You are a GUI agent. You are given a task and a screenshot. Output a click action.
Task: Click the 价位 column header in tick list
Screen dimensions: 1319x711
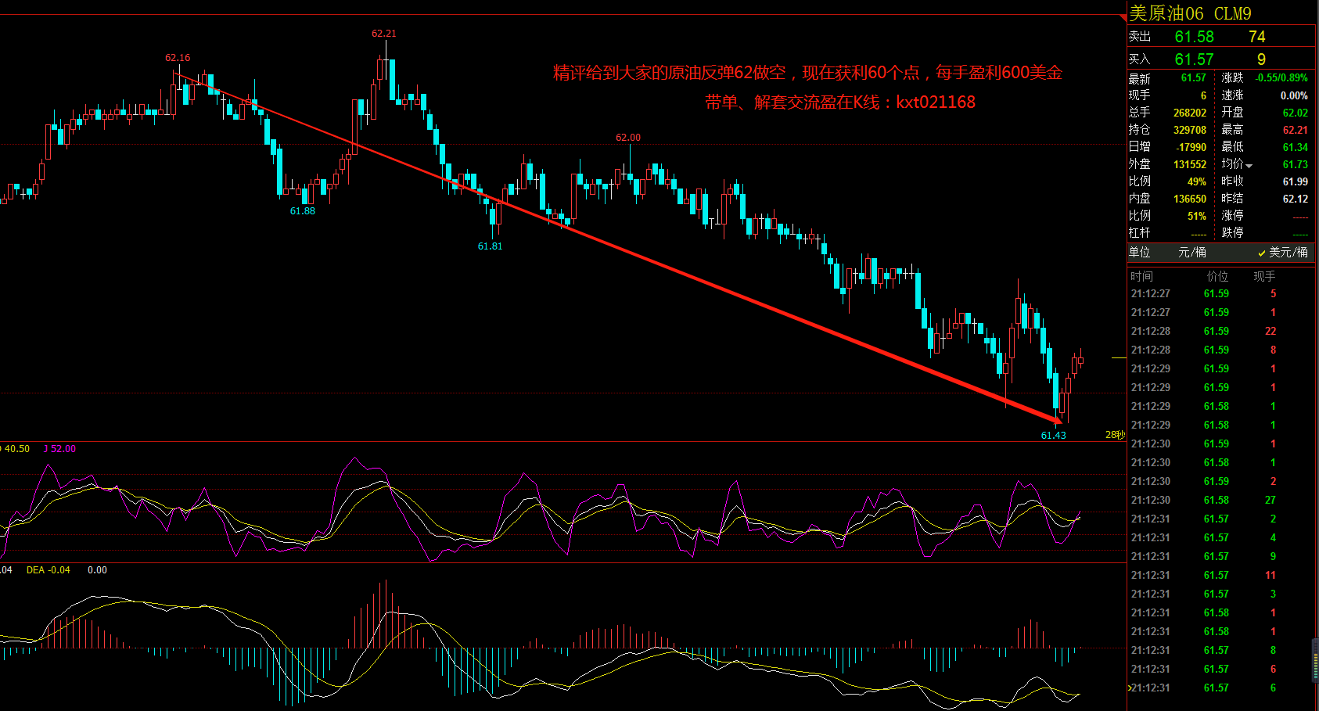(x=1218, y=276)
